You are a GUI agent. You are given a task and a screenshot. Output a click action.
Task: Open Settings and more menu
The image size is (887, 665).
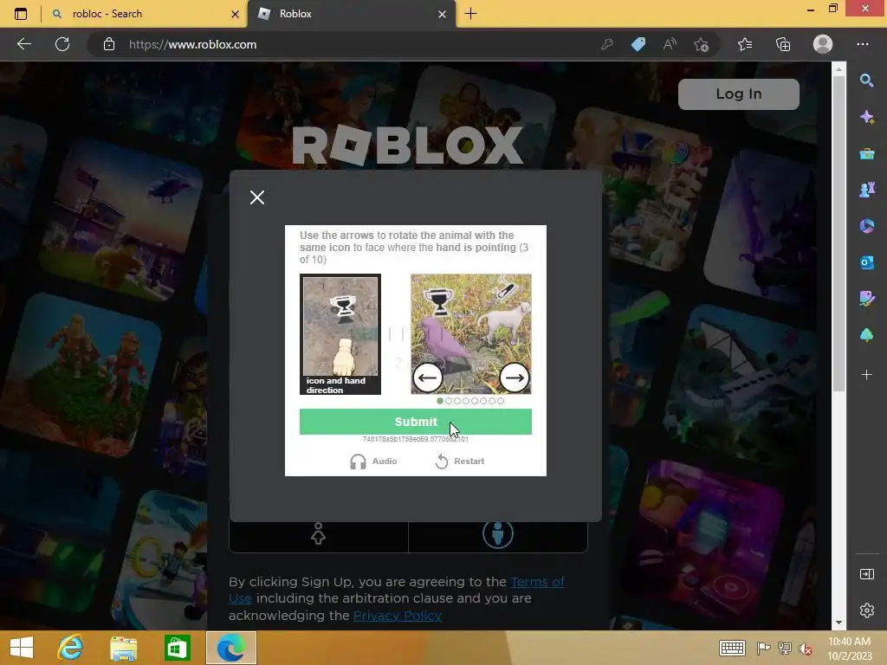tap(863, 44)
